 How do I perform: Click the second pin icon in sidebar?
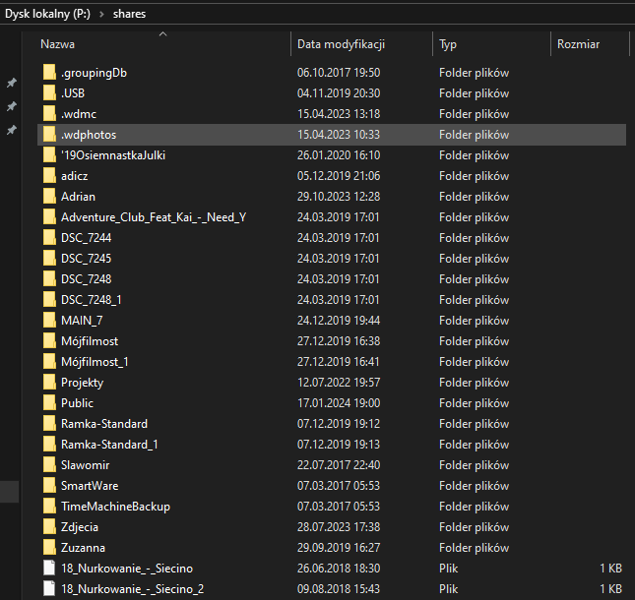[x=12, y=106]
